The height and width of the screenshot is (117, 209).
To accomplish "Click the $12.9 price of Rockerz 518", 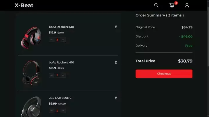I will pyautogui.click(x=52, y=32).
